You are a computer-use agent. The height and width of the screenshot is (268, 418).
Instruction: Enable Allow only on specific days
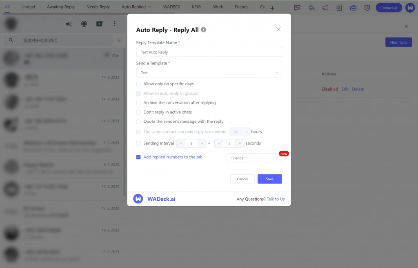click(x=139, y=84)
